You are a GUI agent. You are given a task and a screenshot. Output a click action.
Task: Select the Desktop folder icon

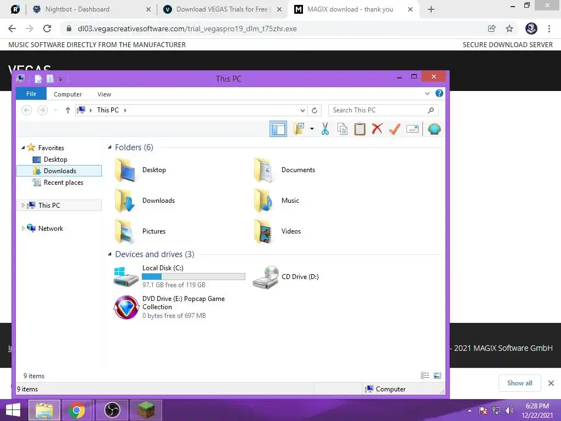click(x=125, y=170)
